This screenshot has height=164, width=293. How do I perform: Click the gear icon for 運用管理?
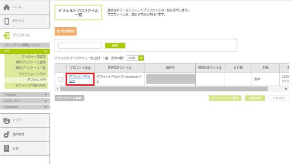tap(7, 134)
